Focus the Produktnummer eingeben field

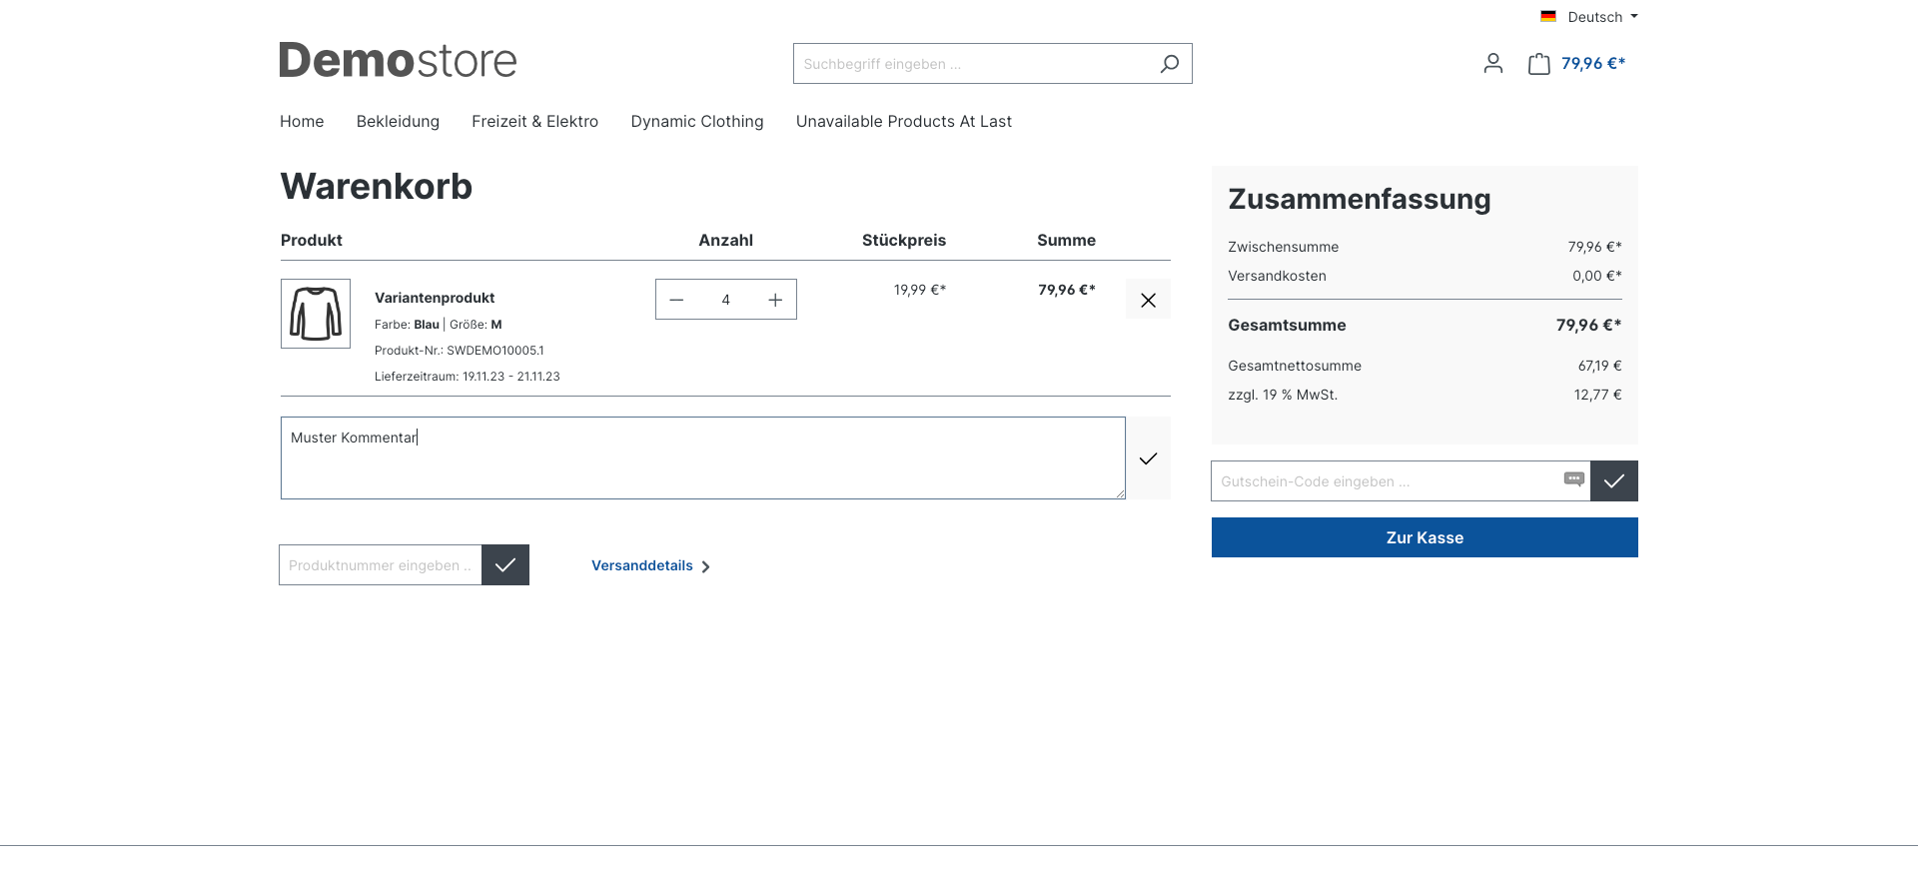tap(381, 565)
